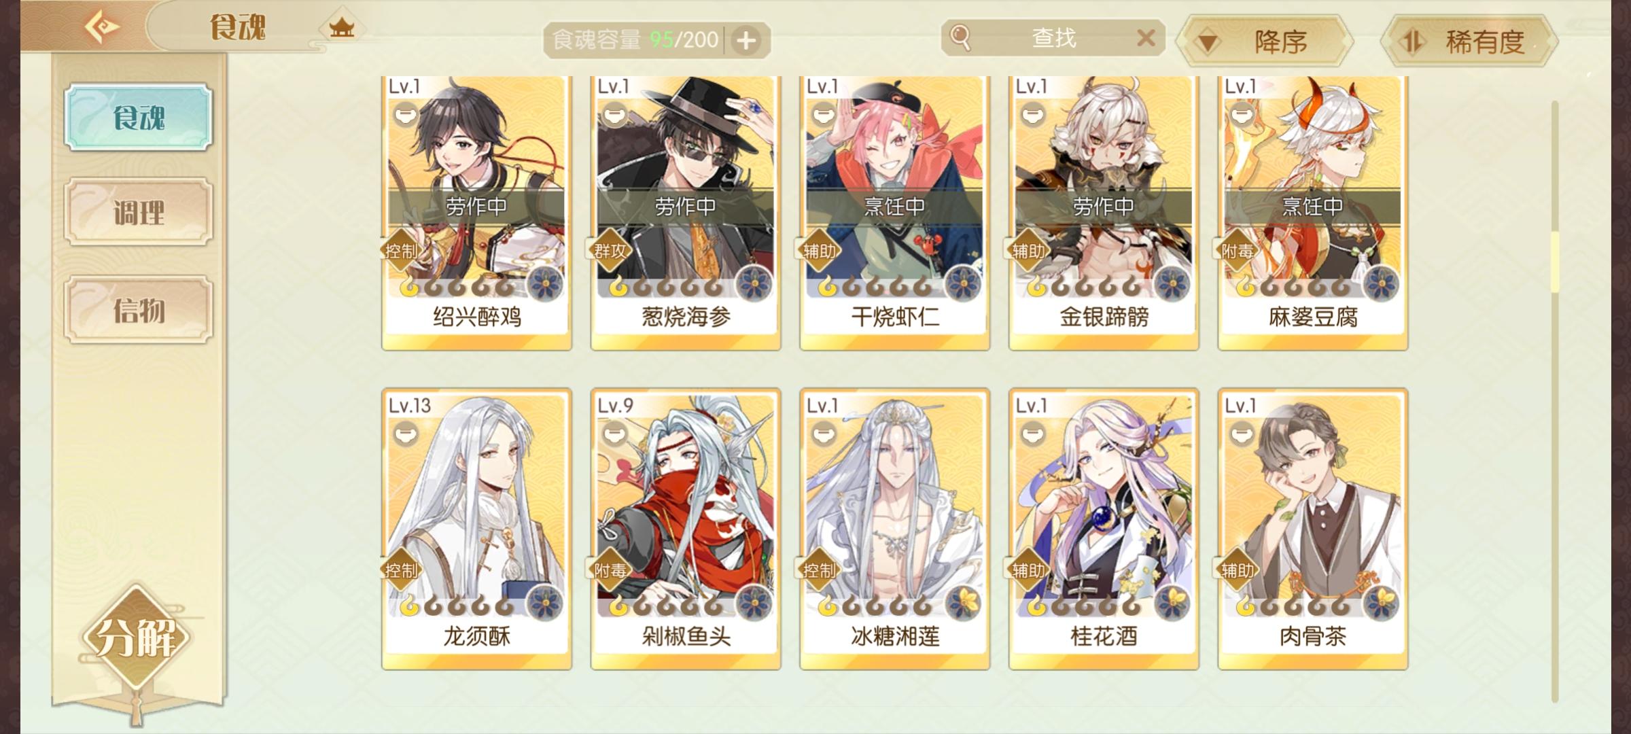1631x734 pixels.
Task: Toggle the bowl marker on 肉骨茶 card
Action: pos(1242,433)
